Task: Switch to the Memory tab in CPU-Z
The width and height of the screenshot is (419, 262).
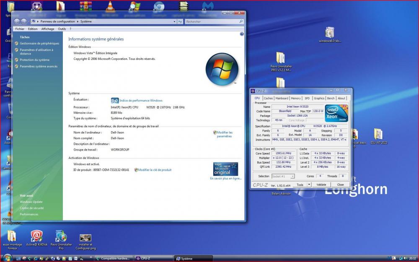Action: (x=296, y=98)
